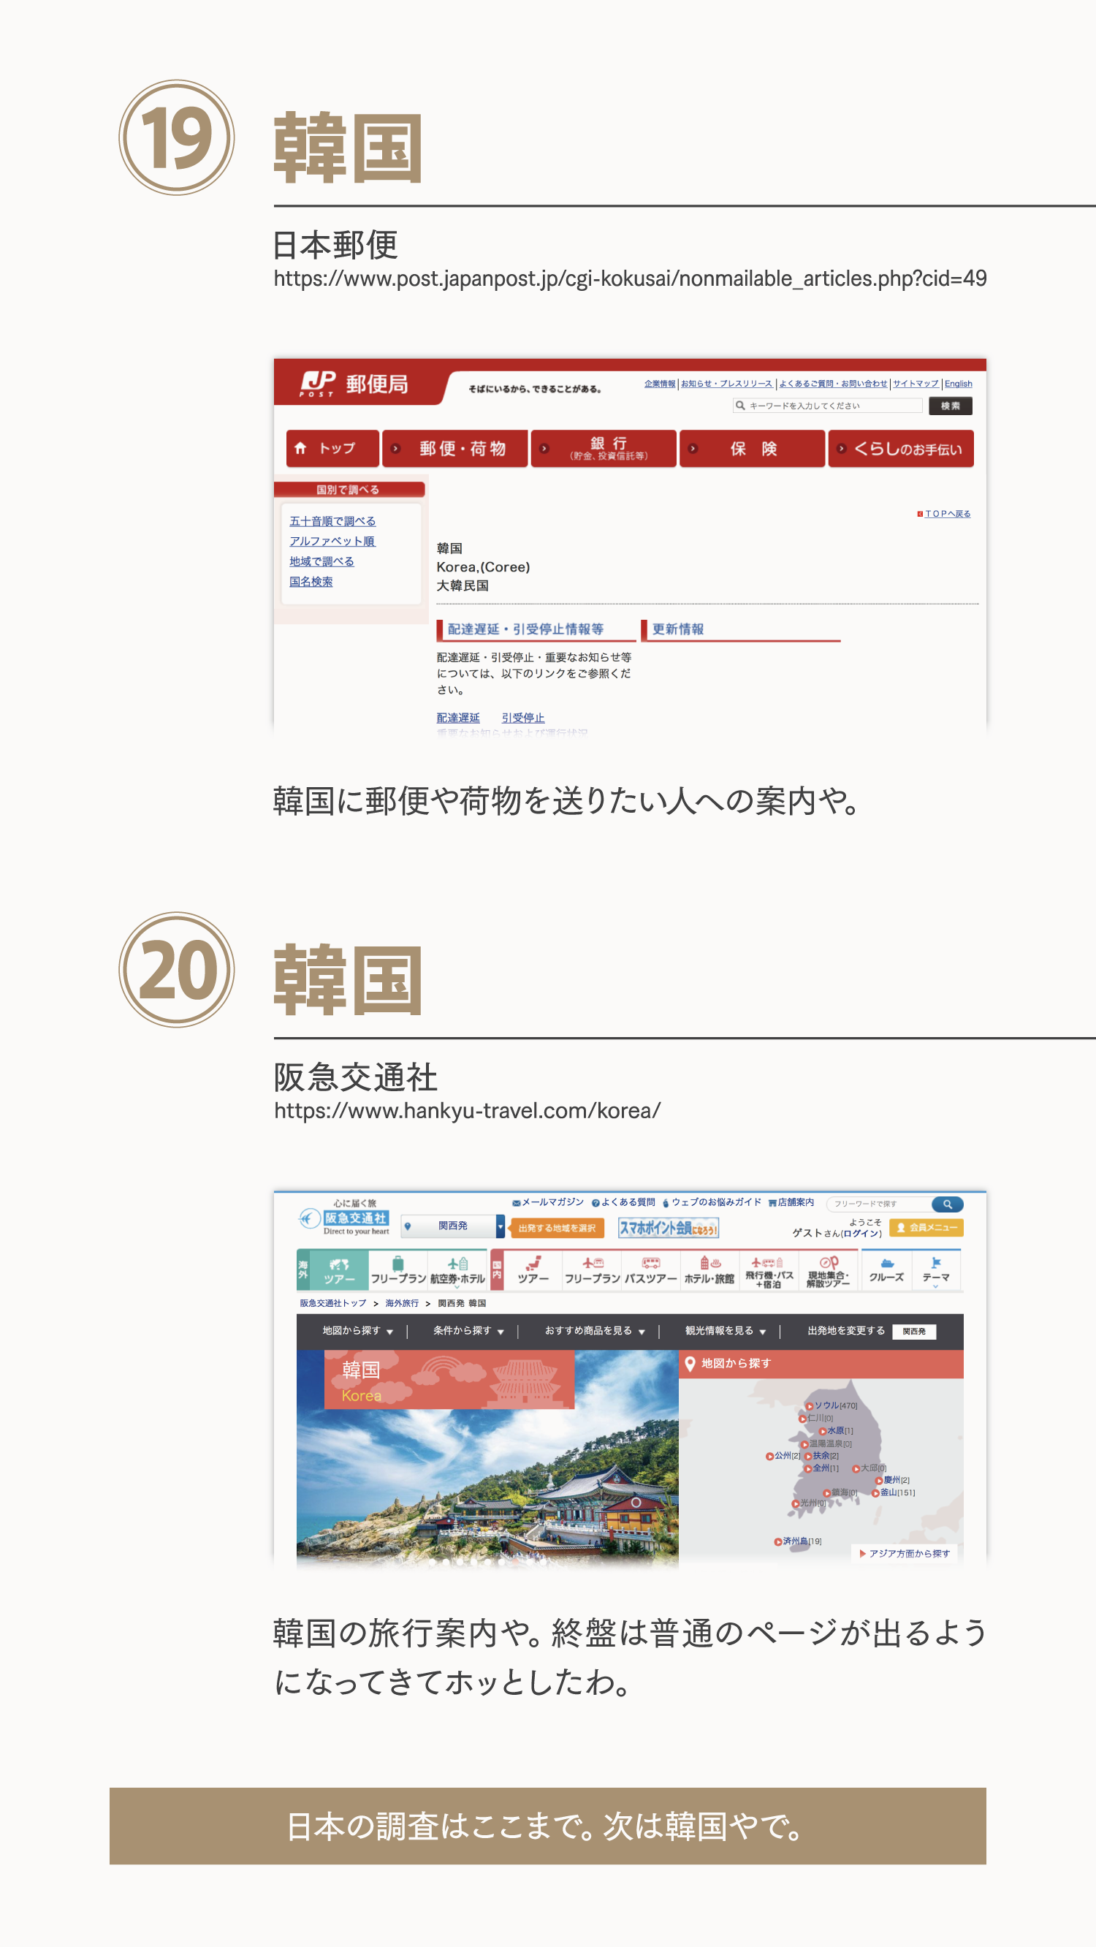Select domestic フリープラン plane icon tab
The height and width of the screenshot is (1947, 1096).
coord(593,1270)
